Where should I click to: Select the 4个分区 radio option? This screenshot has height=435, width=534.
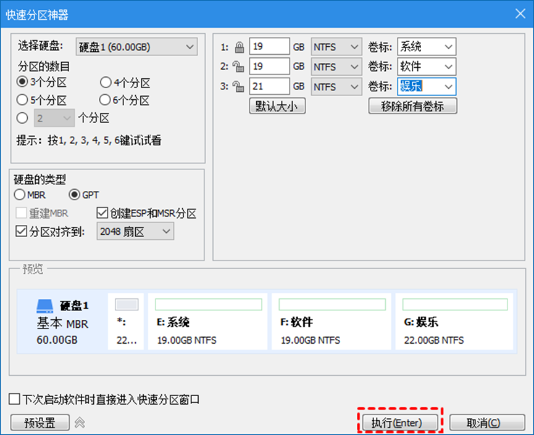106,83
